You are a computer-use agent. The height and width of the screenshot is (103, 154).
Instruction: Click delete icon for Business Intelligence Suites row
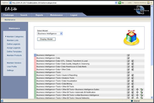[142, 89]
